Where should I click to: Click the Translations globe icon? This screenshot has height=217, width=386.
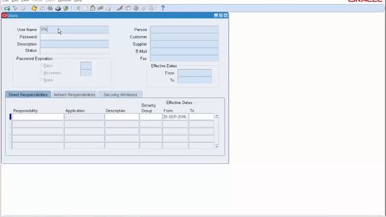coord(136,8)
